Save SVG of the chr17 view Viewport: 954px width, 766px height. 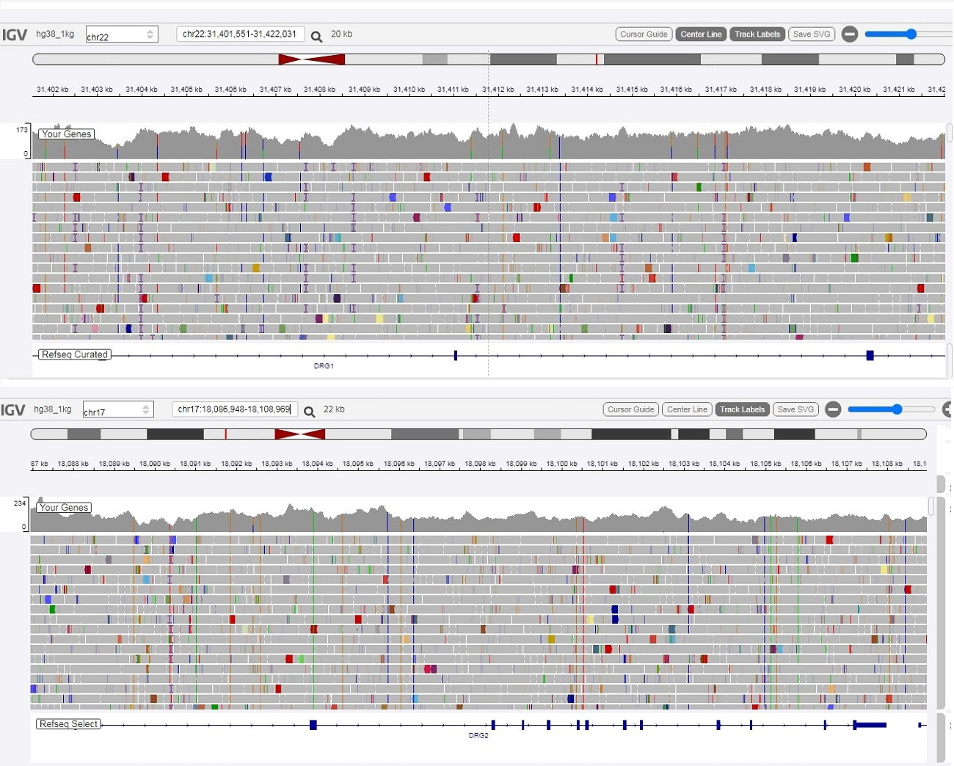click(795, 409)
